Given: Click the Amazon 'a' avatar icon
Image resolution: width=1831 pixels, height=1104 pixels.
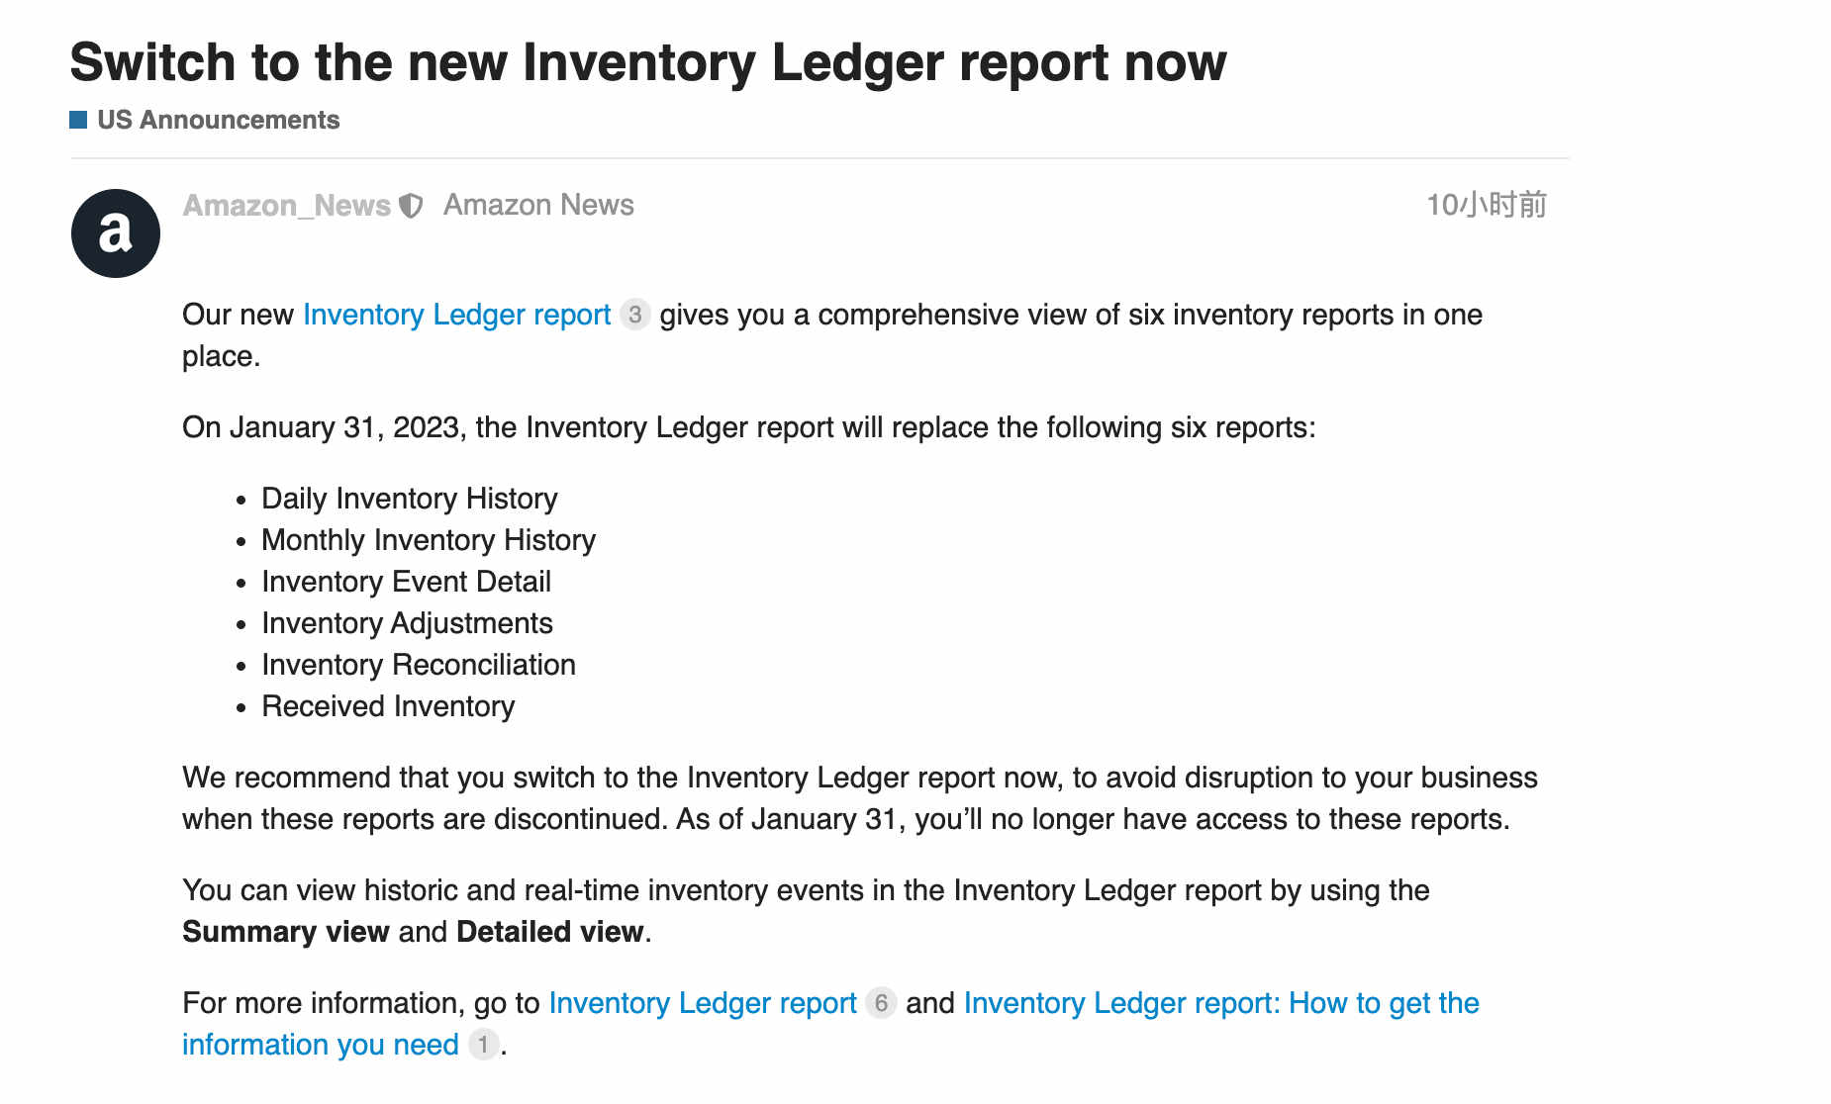Looking at the screenshot, I should (116, 233).
